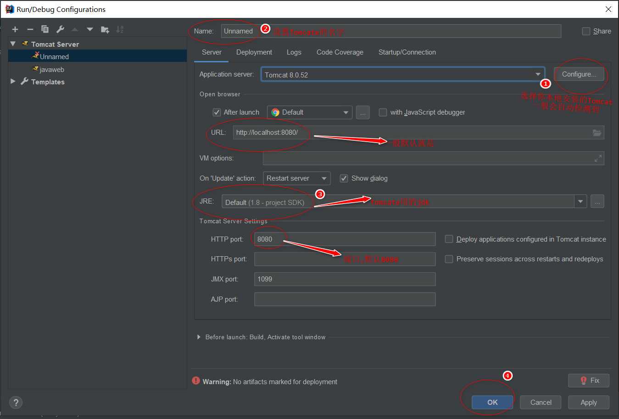Click the URL input field

coord(418,132)
